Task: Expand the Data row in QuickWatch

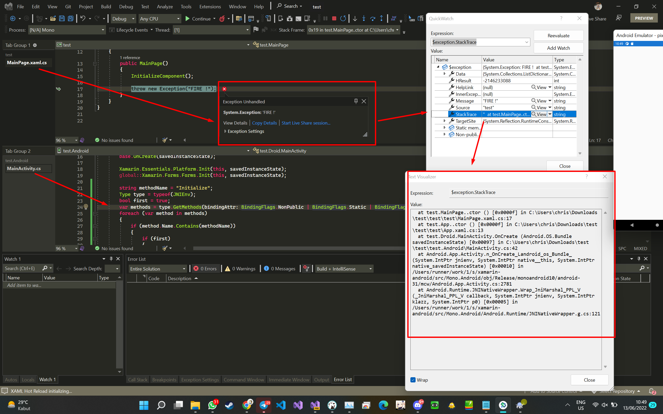Action: (x=444, y=74)
